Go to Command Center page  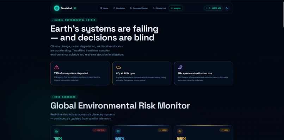[139, 8]
